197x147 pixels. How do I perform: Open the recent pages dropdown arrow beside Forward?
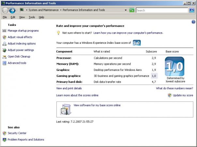click(17, 10)
